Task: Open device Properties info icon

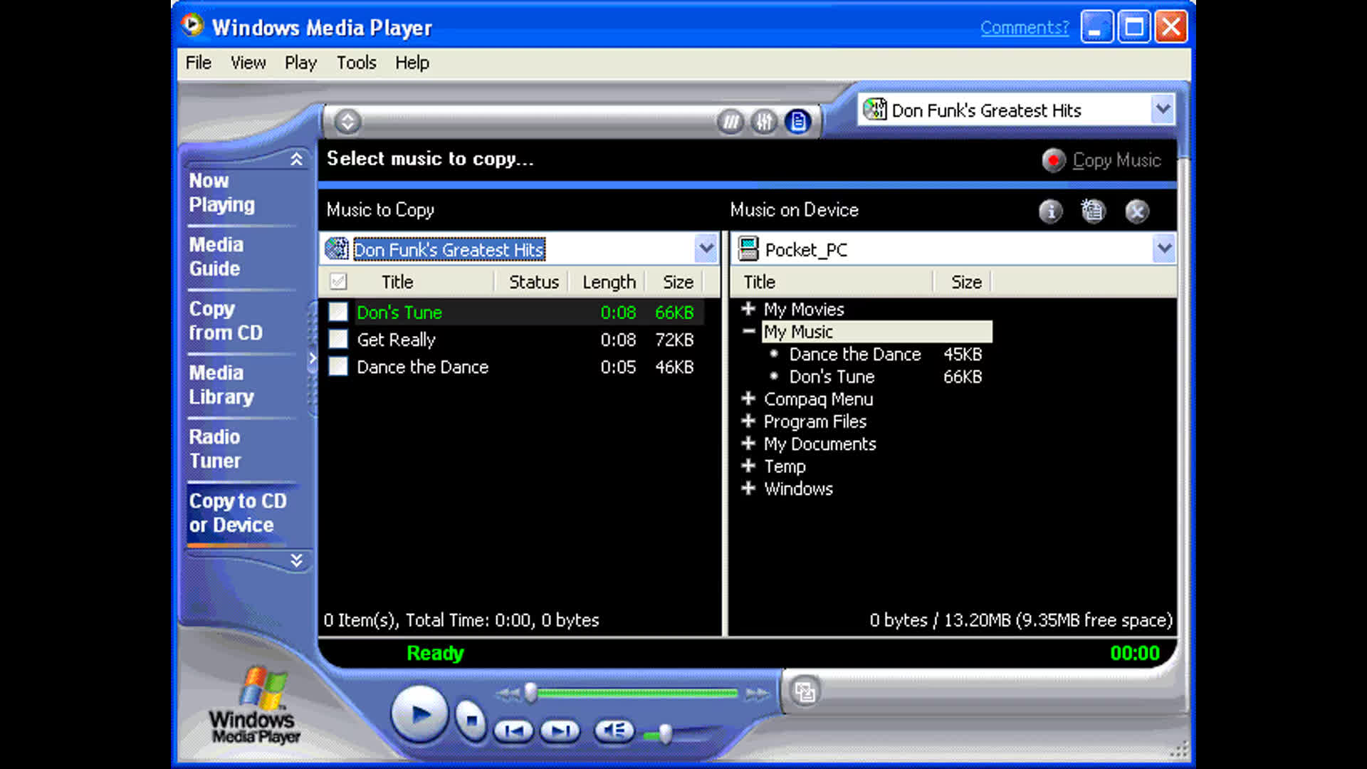Action: [x=1050, y=211]
